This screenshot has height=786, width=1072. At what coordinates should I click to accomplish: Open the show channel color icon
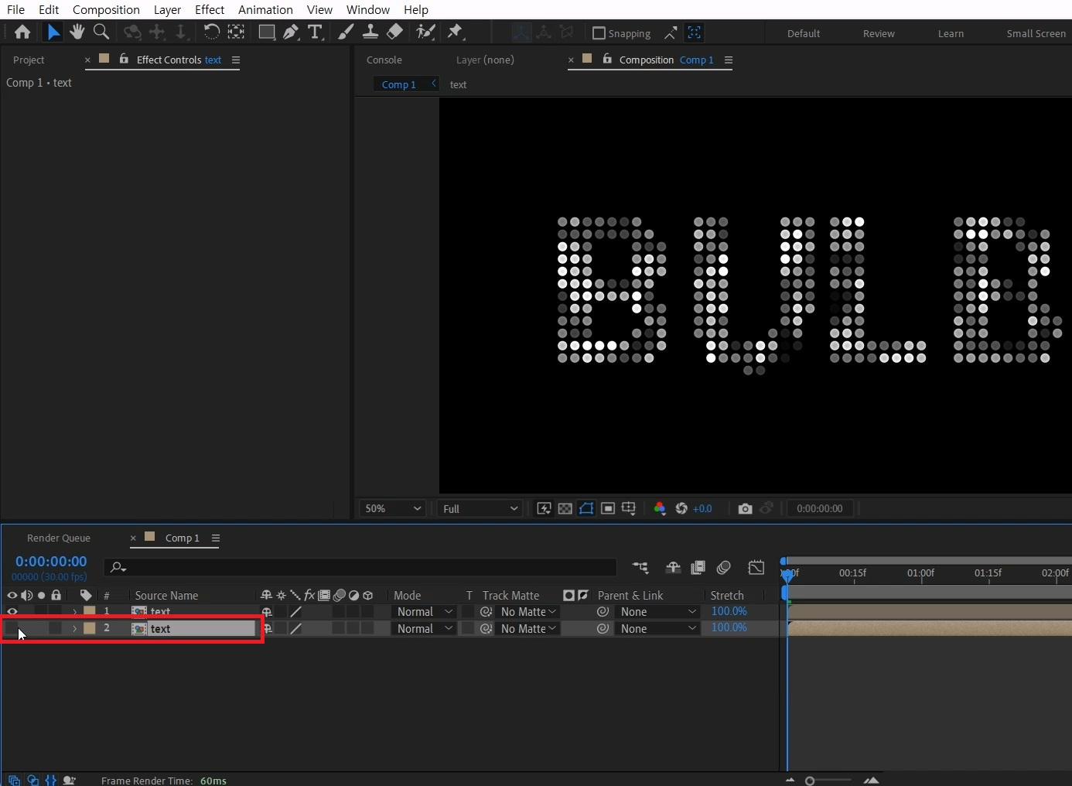[660, 508]
